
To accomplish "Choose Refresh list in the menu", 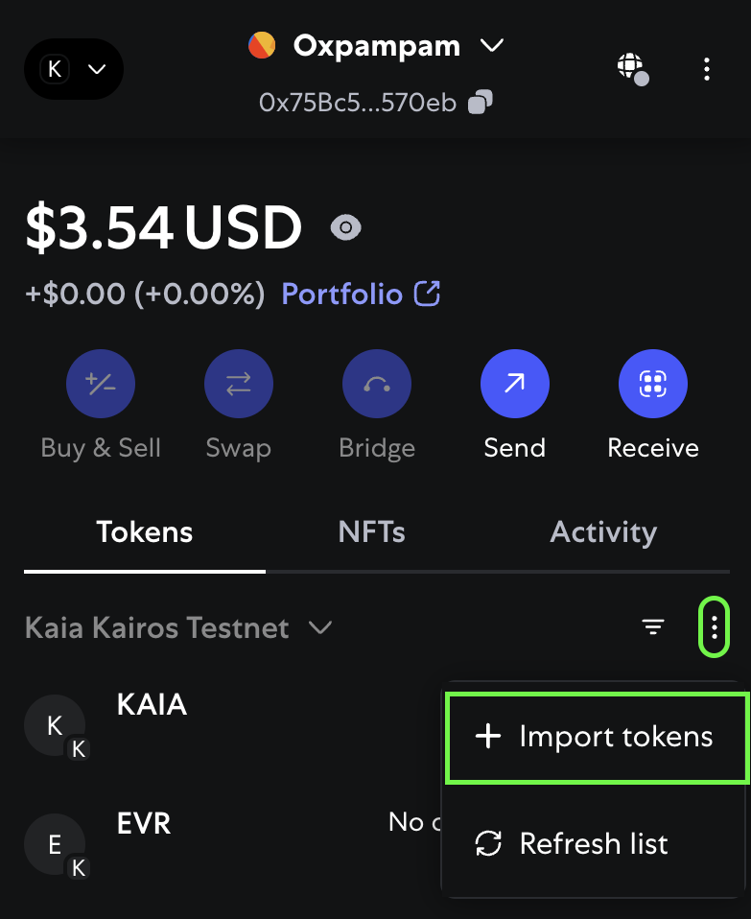I will click(593, 844).
